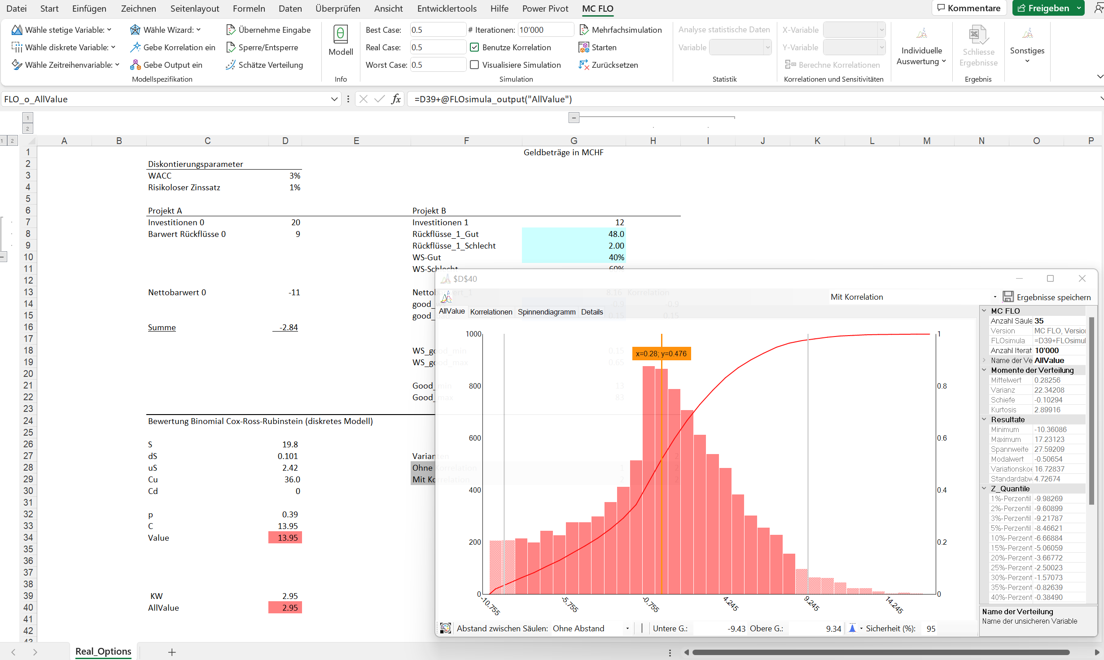Open the "Ohne Abstand" column spacing dropdown
Image resolution: width=1104 pixels, height=660 pixels.
tap(626, 628)
